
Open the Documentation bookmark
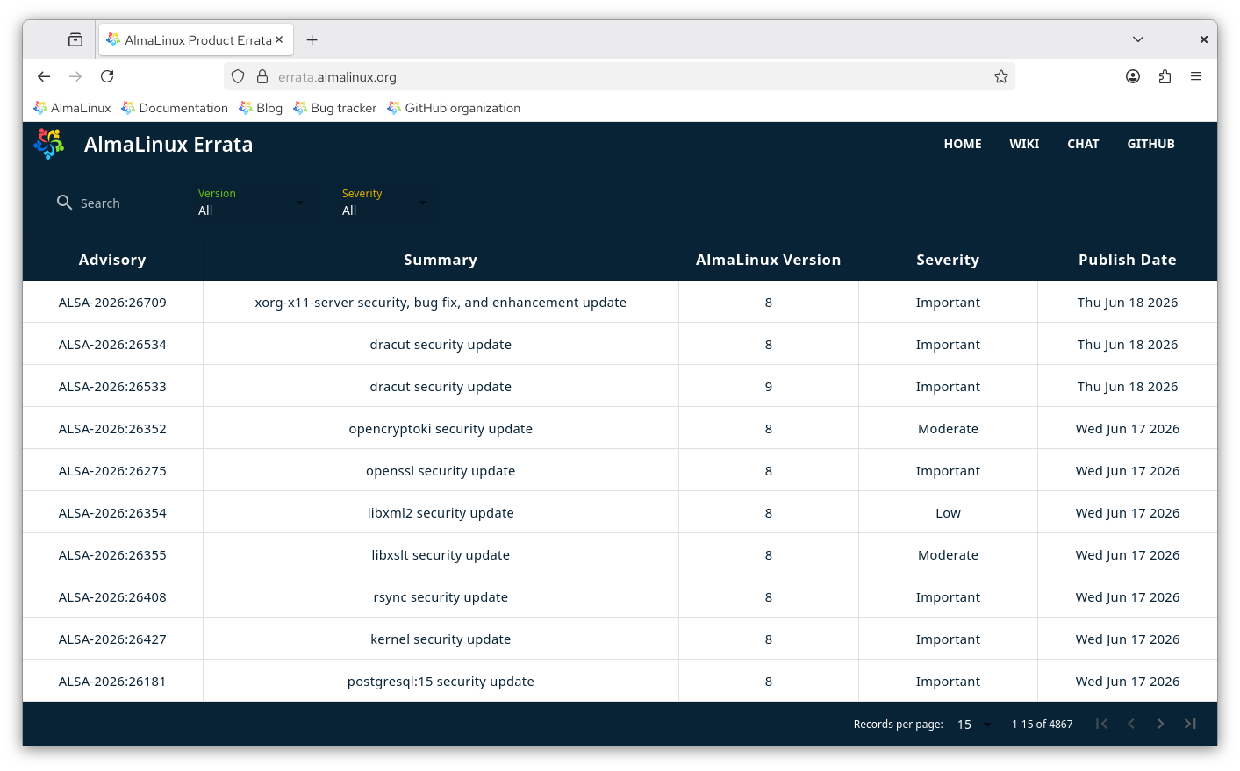click(x=175, y=108)
